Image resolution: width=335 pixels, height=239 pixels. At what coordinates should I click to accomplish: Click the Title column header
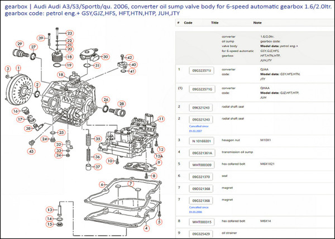tap(215, 23)
